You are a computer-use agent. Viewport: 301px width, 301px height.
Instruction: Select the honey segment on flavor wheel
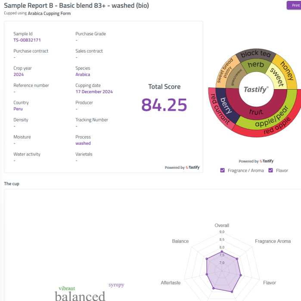(287, 70)
